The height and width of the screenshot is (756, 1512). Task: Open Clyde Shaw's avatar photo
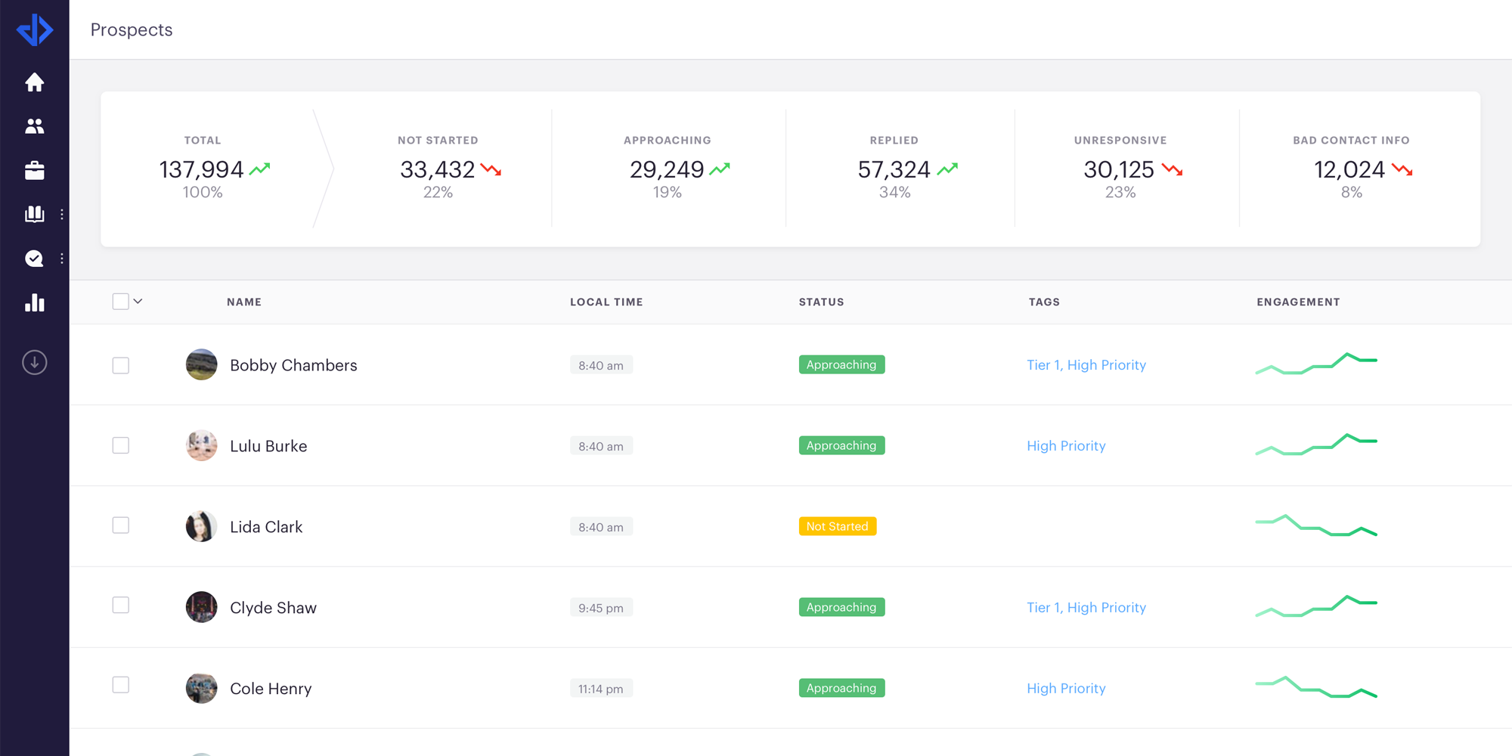[201, 607]
